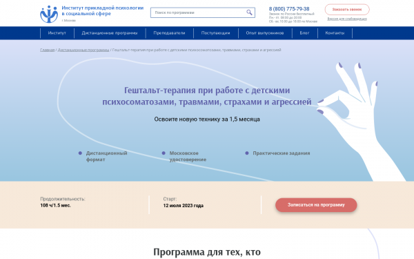Click the hand illustration image

pyautogui.click(x=361, y=122)
